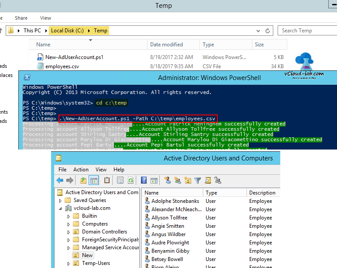Click Add to group toolbar icon
This screenshot has width=337, height=268.
218,180
